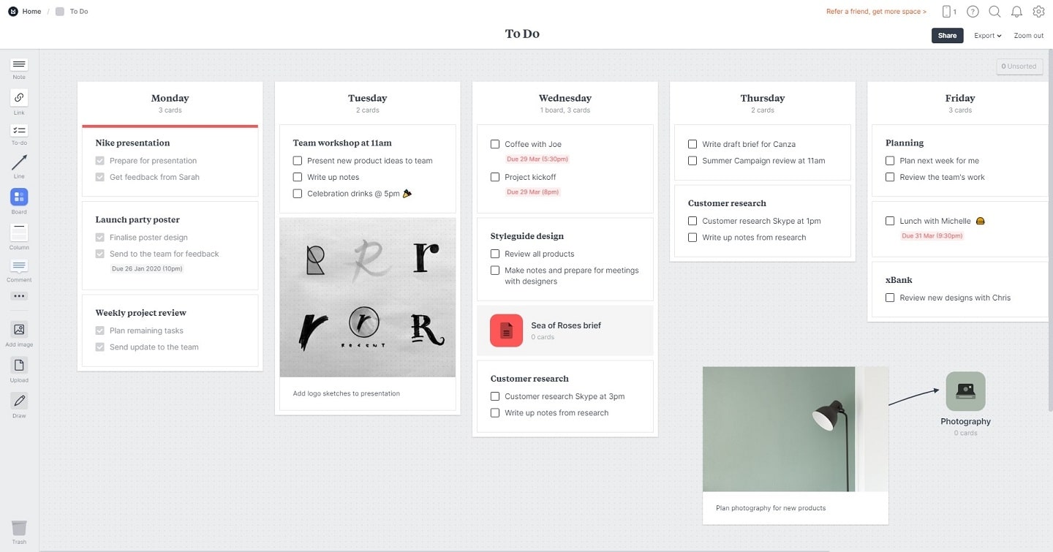Select the Note tool
The height and width of the screenshot is (552, 1053).
pyautogui.click(x=18, y=66)
